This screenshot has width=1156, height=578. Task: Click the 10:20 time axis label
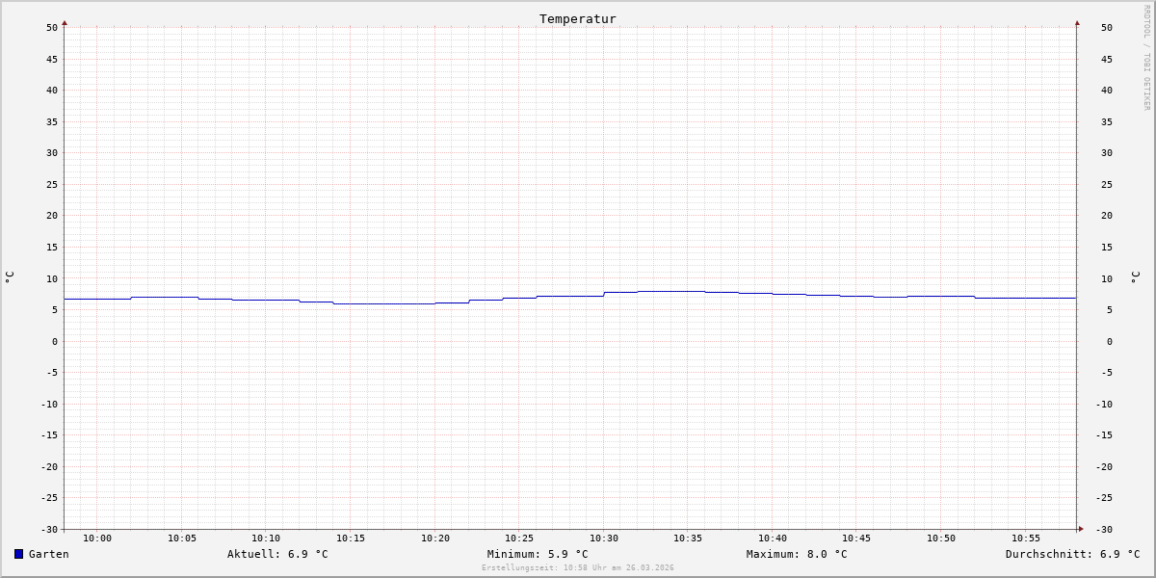point(435,539)
